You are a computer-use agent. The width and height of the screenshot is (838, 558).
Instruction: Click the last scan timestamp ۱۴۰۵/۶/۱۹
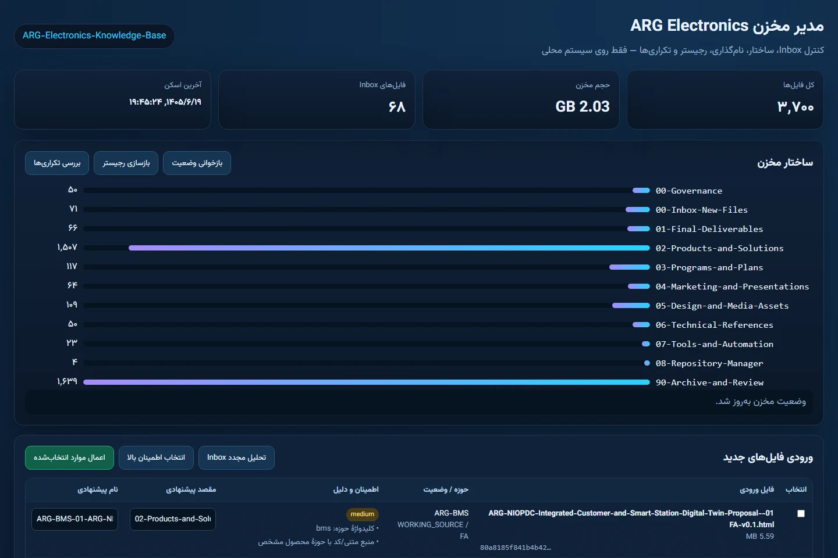165,102
